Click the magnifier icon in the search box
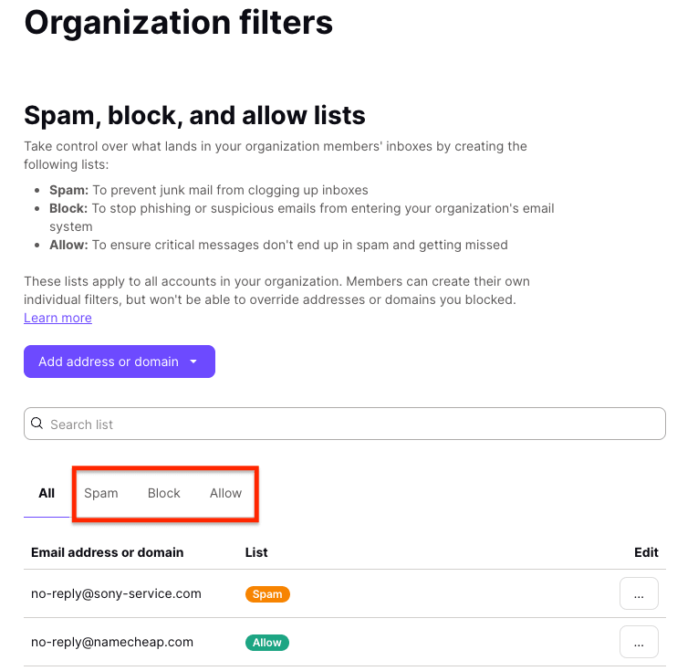The height and width of the screenshot is (671, 698). tap(37, 424)
